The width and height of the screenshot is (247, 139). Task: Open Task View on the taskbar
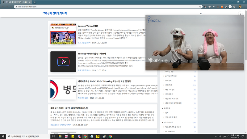pos(53,136)
